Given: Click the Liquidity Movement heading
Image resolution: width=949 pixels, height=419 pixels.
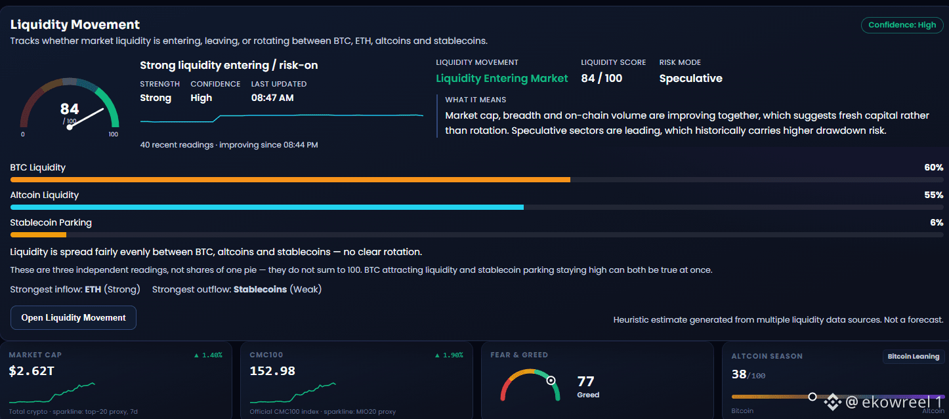Looking at the screenshot, I should click(75, 25).
